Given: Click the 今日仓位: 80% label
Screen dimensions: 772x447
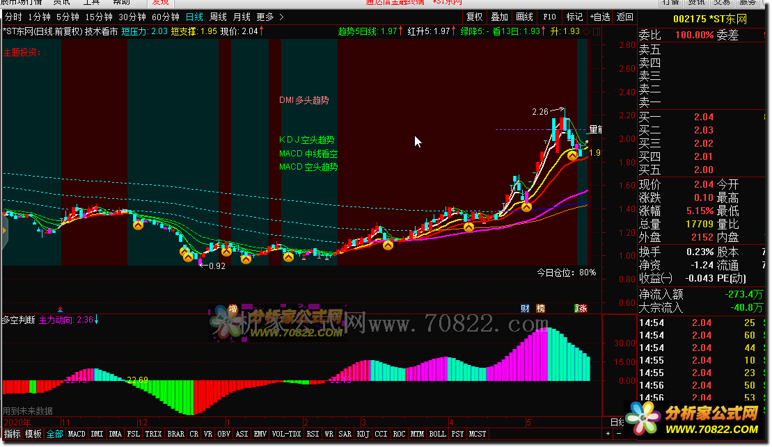Looking at the screenshot, I should tap(566, 273).
